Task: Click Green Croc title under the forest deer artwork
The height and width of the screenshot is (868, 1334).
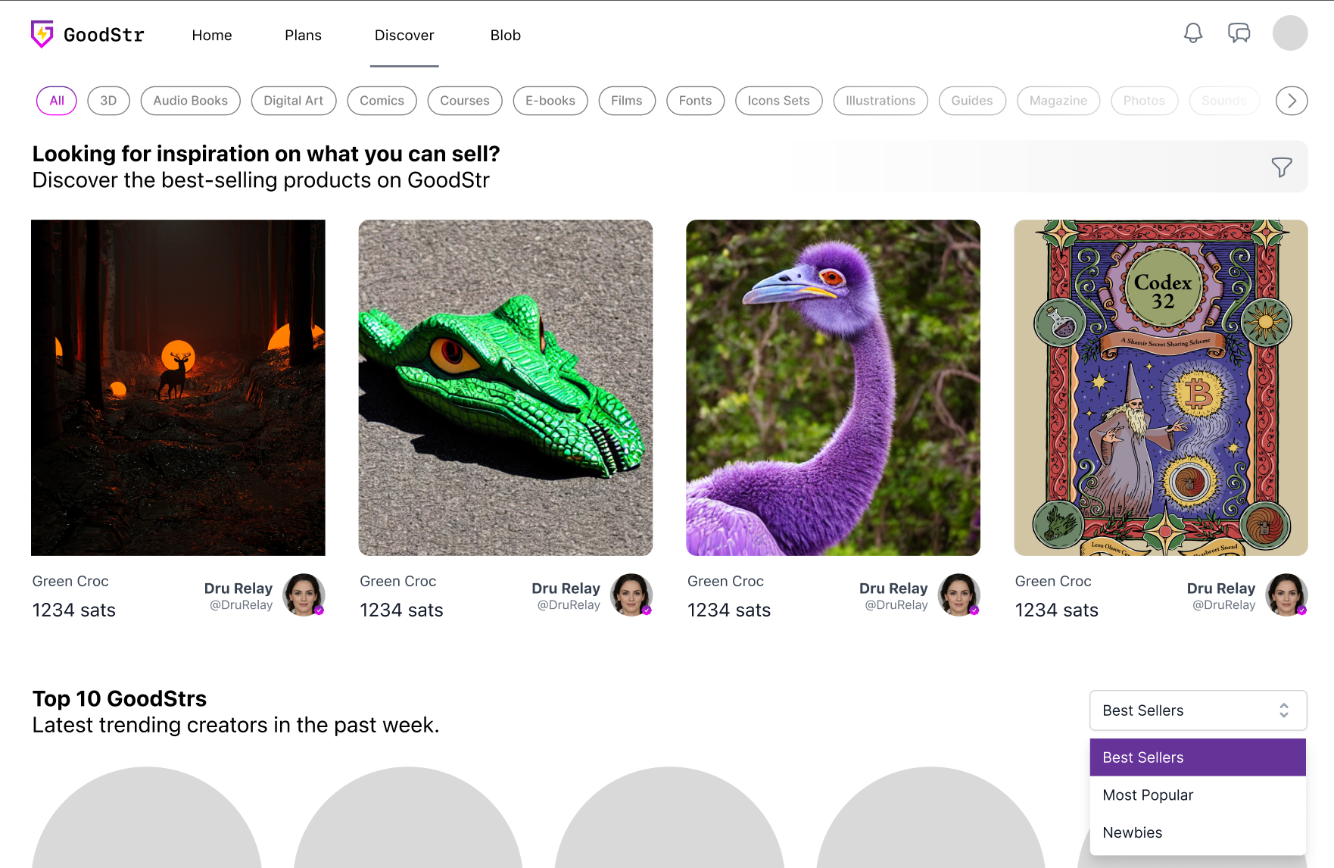Action: click(x=70, y=582)
